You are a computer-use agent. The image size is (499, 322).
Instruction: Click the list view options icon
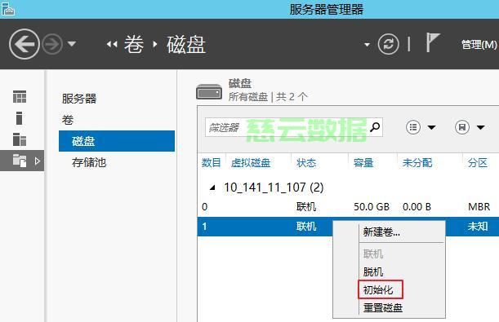point(413,127)
